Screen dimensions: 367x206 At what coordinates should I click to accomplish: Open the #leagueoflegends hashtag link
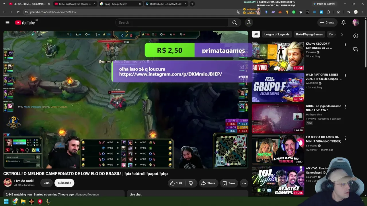coord(87,195)
